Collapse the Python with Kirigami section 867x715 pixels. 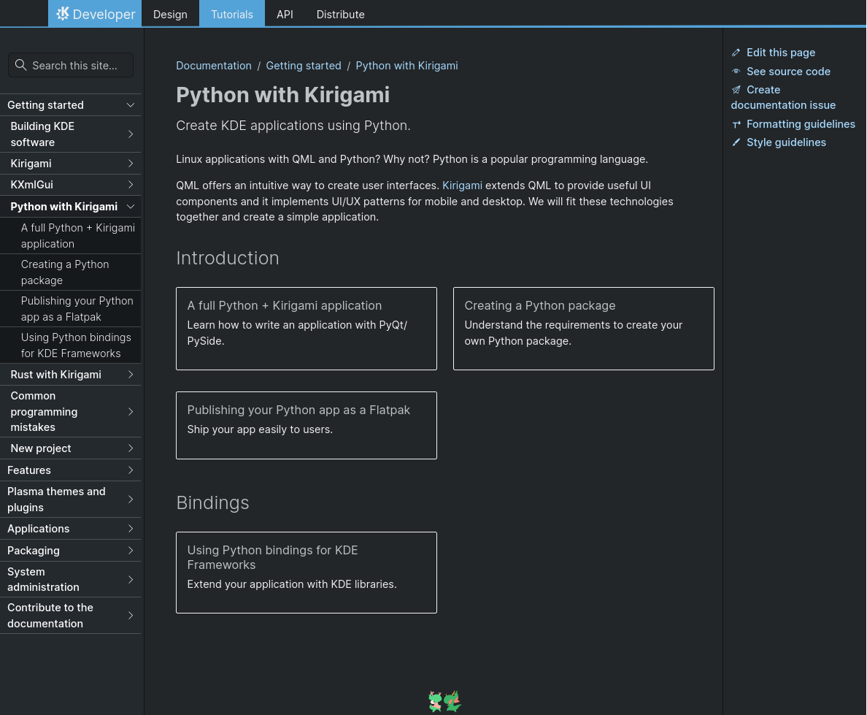click(131, 207)
